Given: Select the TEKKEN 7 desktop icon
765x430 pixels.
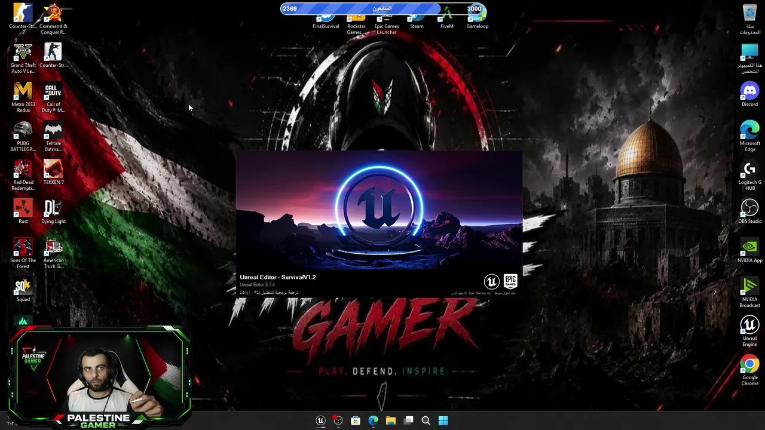Looking at the screenshot, I should (53, 172).
